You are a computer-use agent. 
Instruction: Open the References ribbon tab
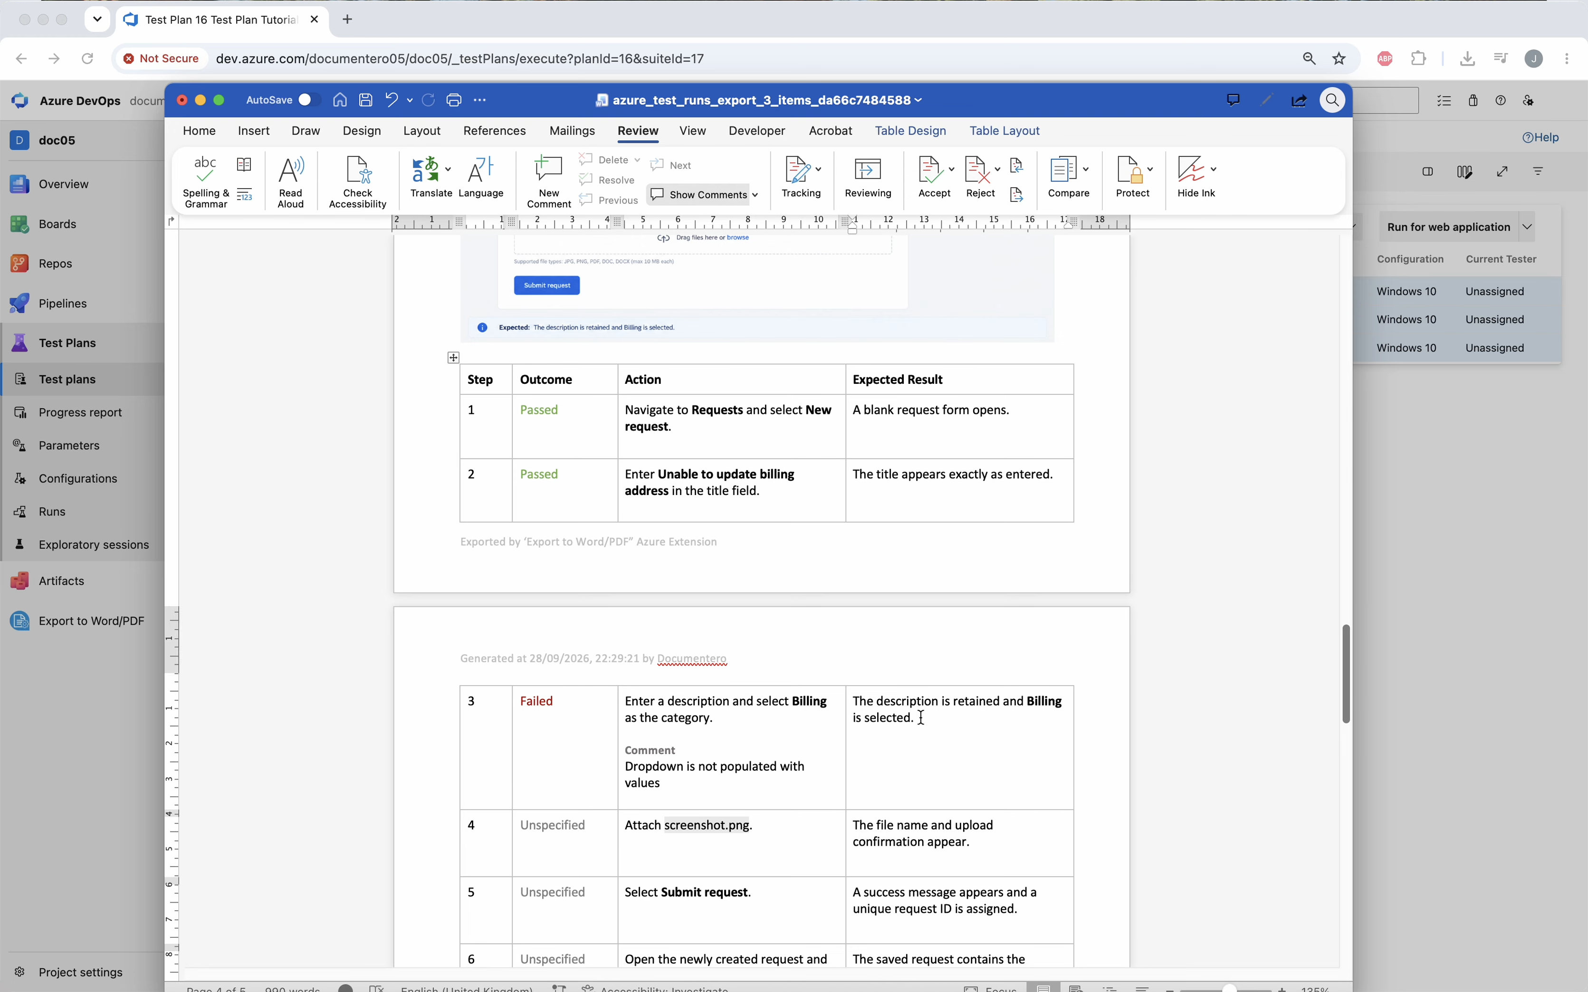495,131
